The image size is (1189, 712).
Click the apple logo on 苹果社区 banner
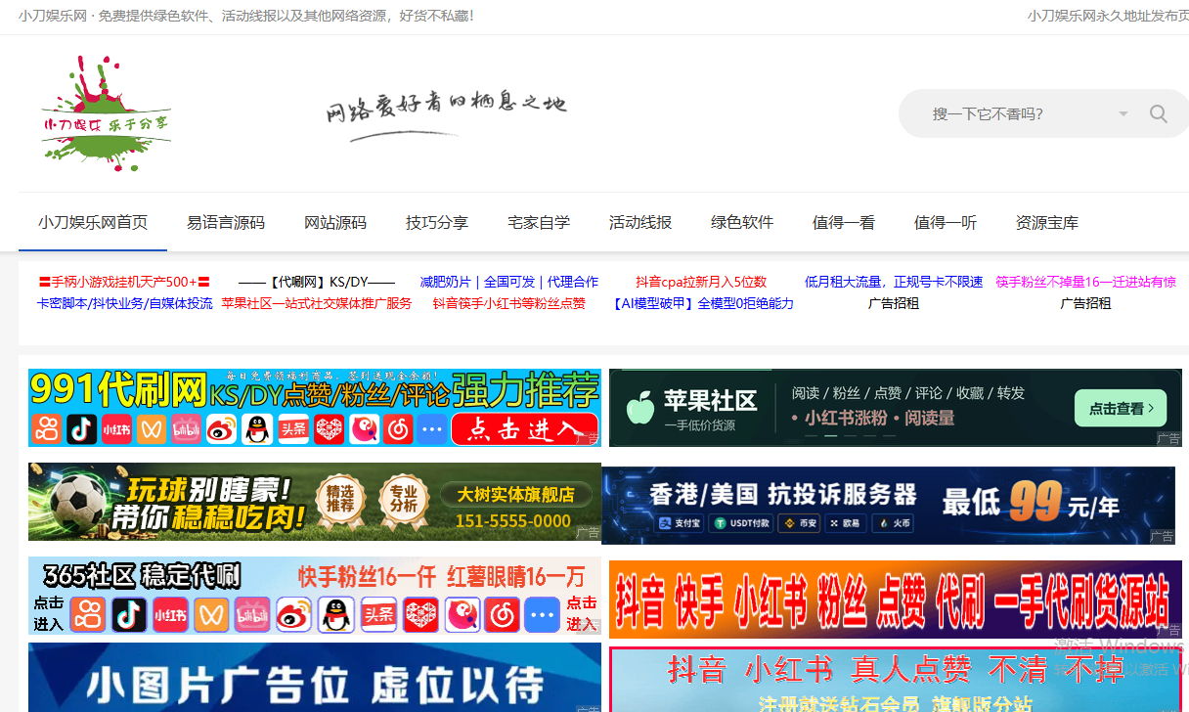pyautogui.click(x=639, y=408)
